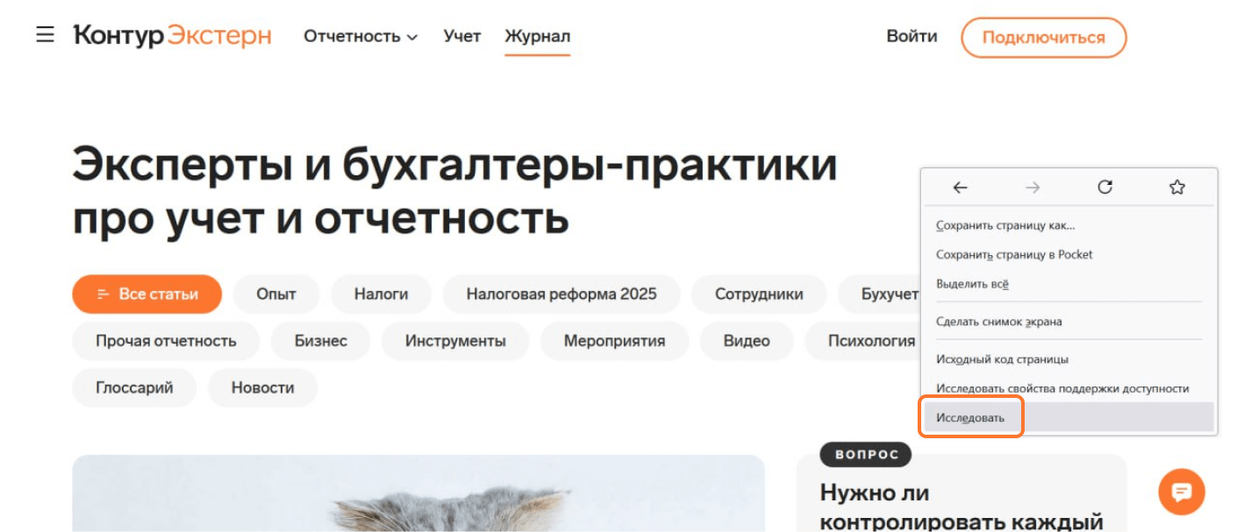
Task: Go back using context menu arrow
Action: pos(960,188)
